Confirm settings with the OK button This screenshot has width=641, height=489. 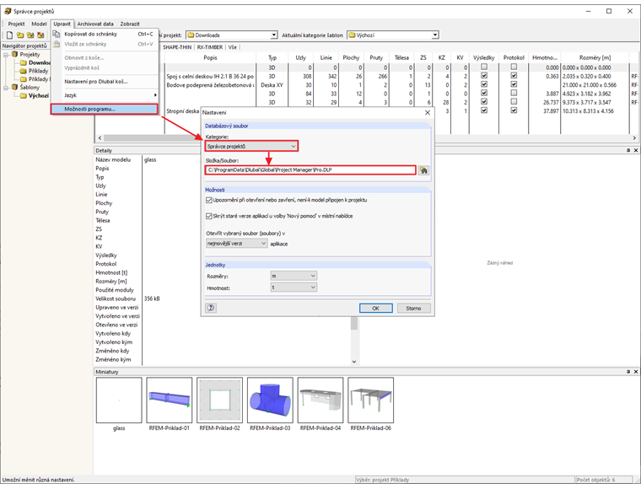click(x=375, y=308)
